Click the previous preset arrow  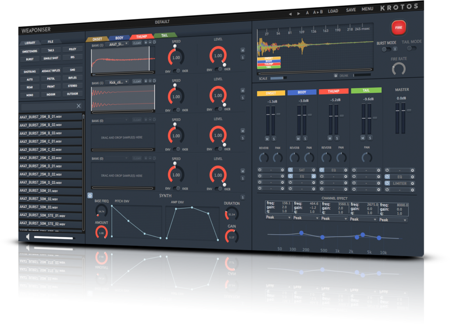[x=290, y=14]
